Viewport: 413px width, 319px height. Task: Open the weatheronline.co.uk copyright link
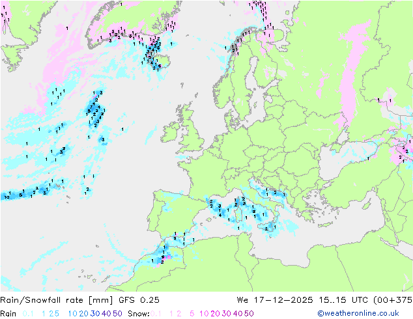tap(358, 313)
